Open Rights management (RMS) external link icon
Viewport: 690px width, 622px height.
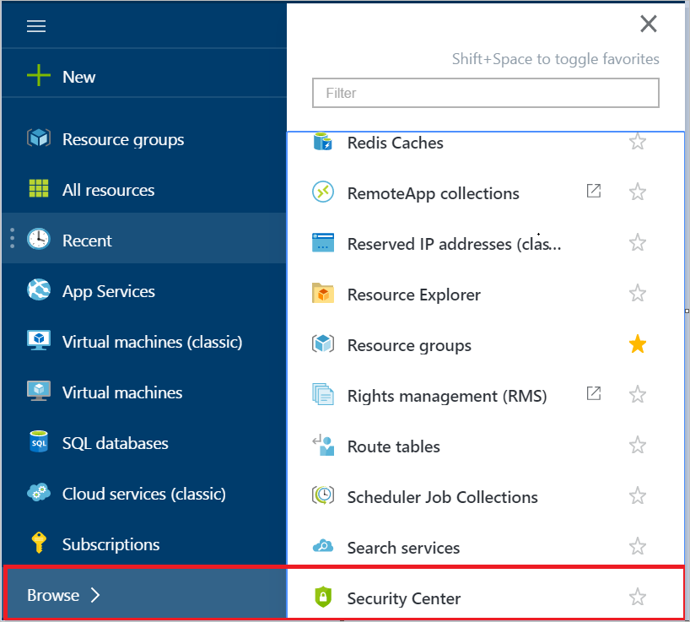[x=594, y=393]
